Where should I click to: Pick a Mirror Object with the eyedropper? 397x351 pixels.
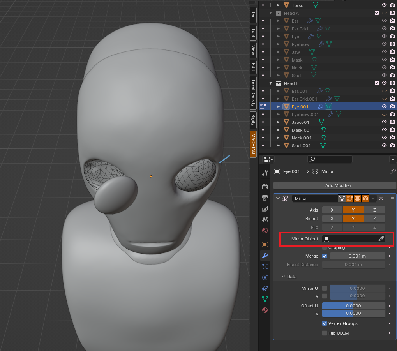click(381, 239)
